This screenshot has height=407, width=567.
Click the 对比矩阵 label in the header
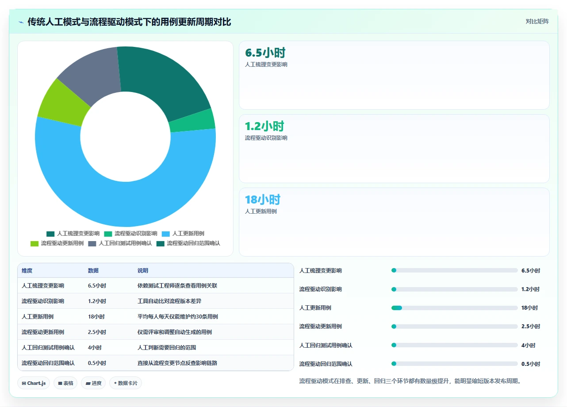(537, 21)
